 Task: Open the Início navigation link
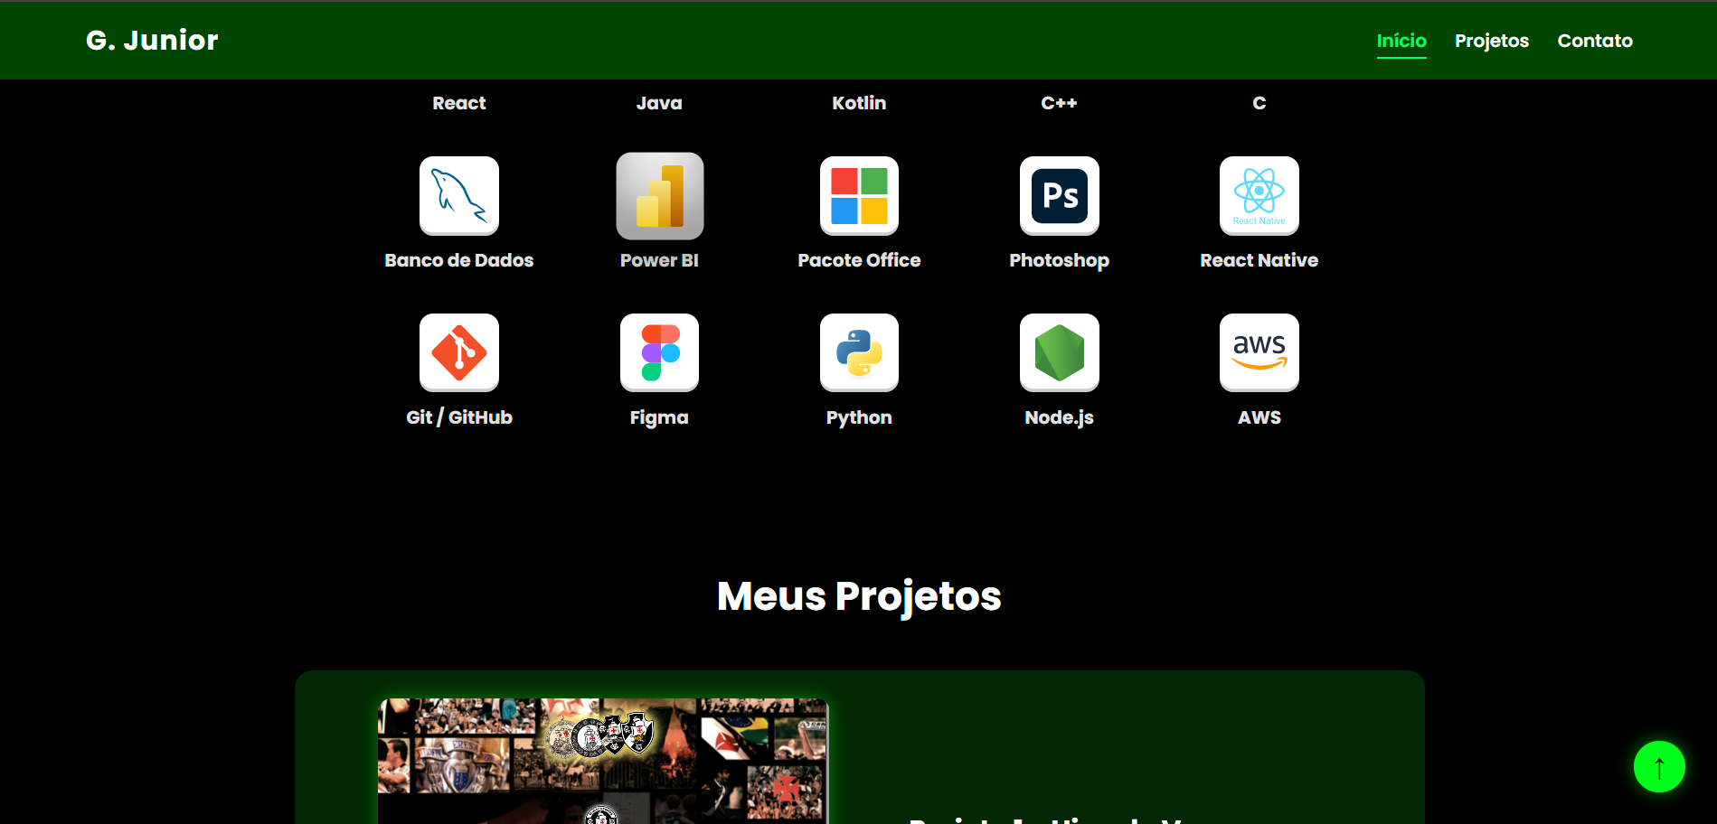[1401, 40]
